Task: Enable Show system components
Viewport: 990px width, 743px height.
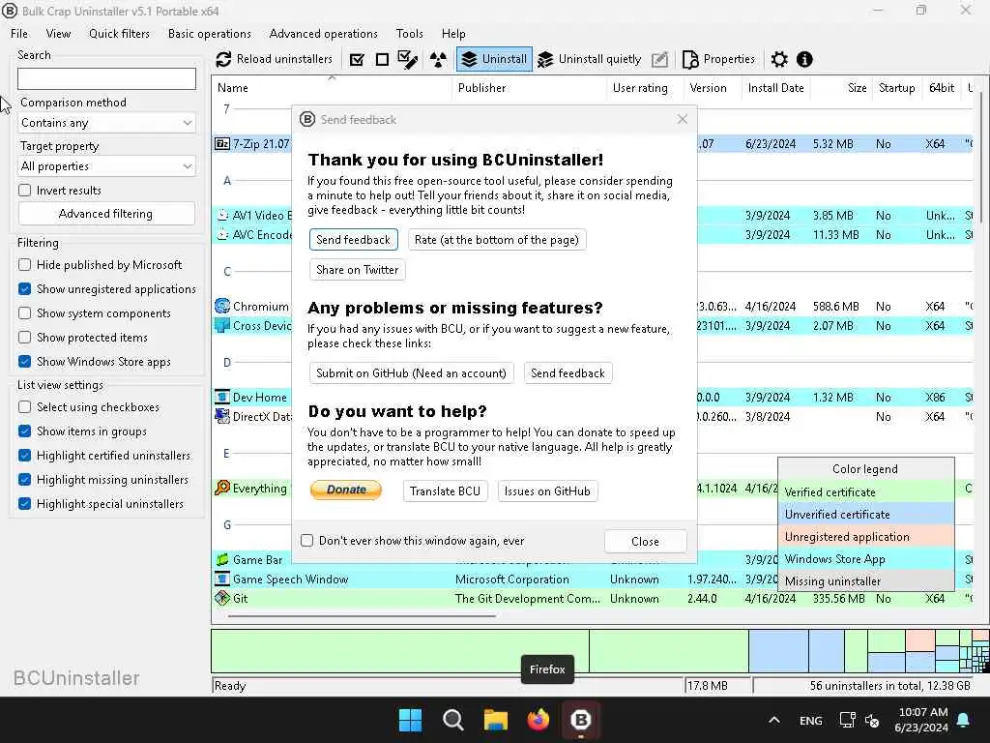Action: click(x=24, y=313)
